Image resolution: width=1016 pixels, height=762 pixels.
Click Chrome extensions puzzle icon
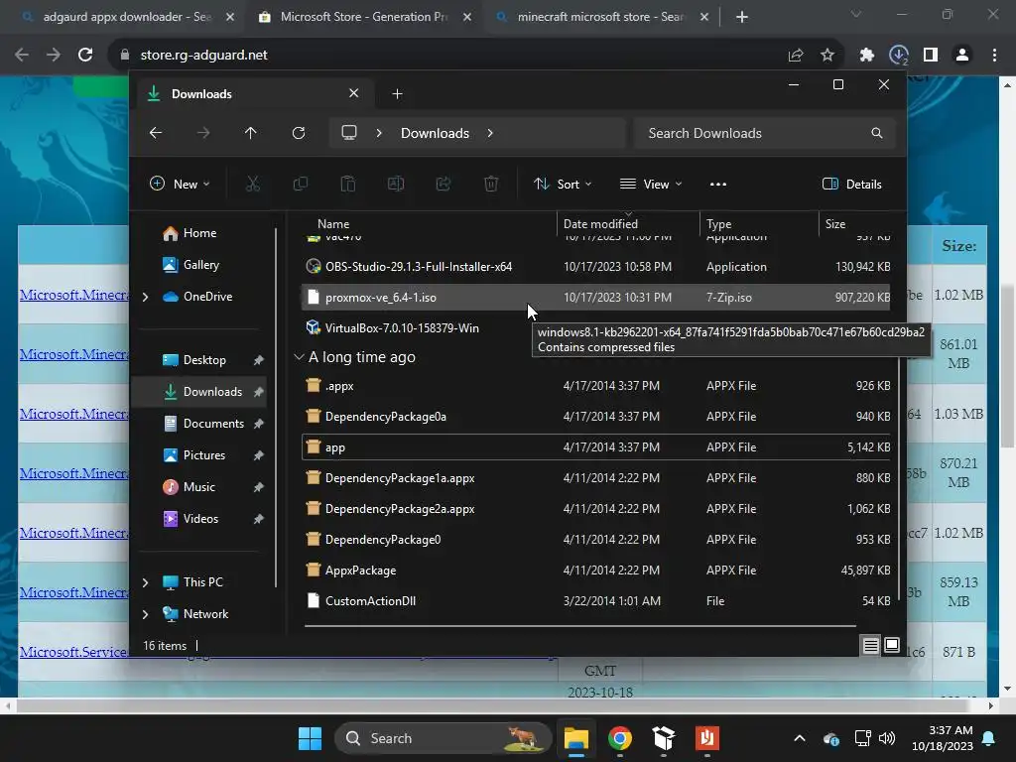(x=866, y=56)
